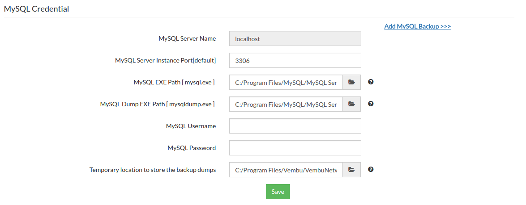Click the MySQL Credential heading

pyautogui.click(x=37, y=9)
